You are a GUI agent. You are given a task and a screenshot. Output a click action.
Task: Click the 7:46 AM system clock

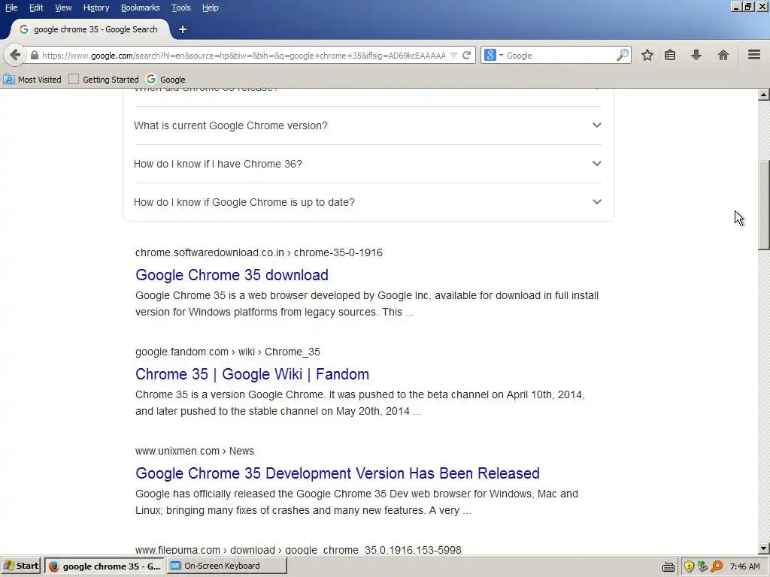tap(745, 566)
